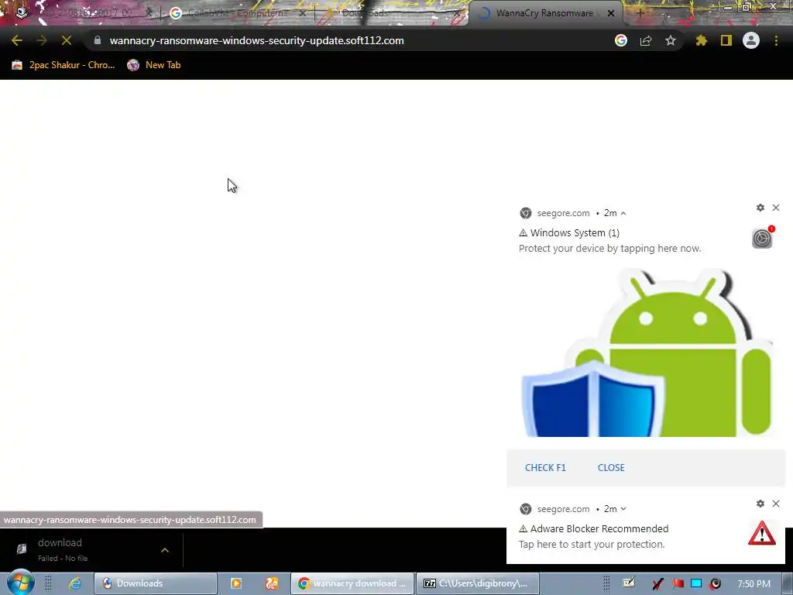793x595 pixels.
Task: Collapse the Windows System notification chevron
Action: coord(623,214)
